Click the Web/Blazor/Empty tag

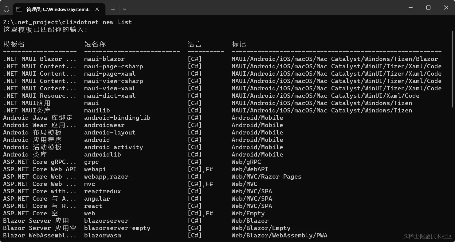261,228
